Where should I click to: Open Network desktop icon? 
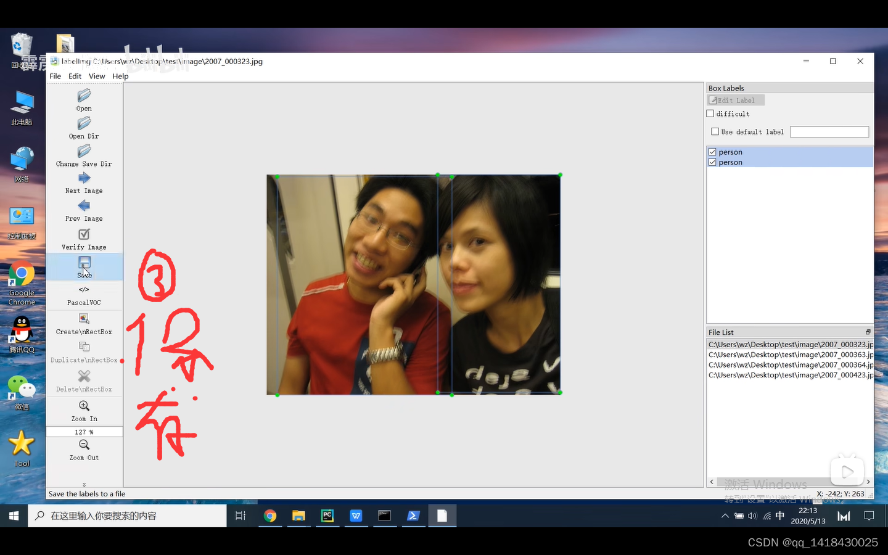(22, 165)
